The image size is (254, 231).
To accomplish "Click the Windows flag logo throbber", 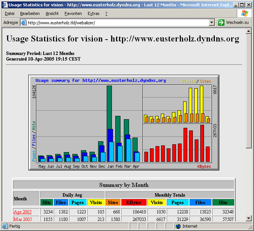I will click(245, 13).
